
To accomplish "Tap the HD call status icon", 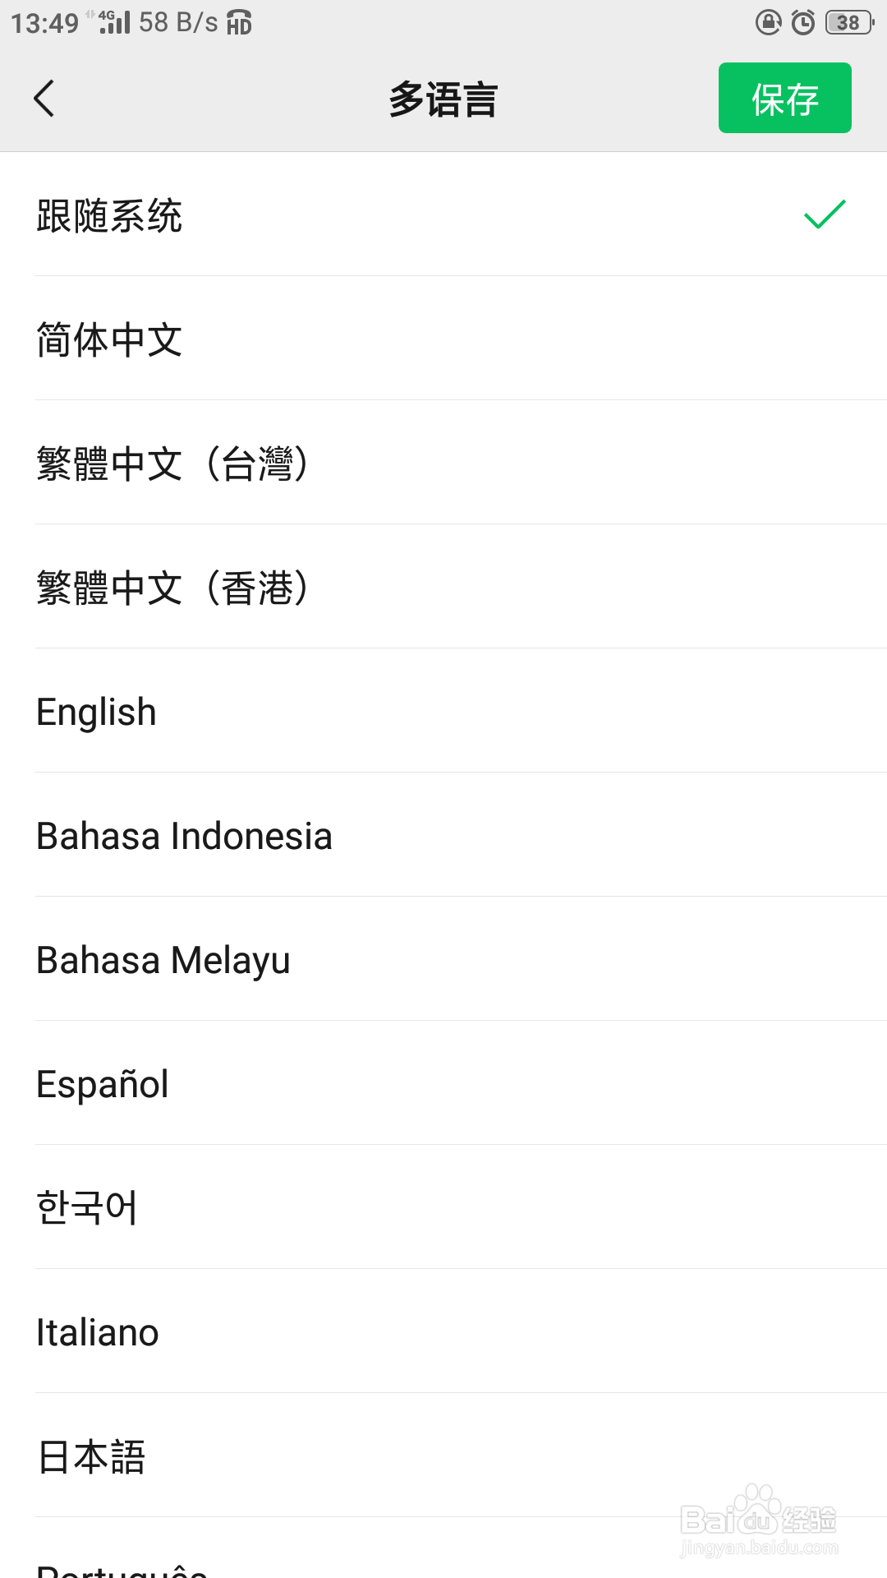I will point(239,22).
